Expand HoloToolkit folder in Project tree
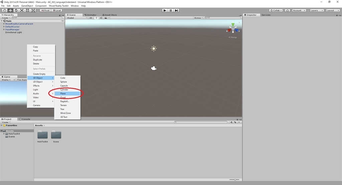 (x=4, y=134)
